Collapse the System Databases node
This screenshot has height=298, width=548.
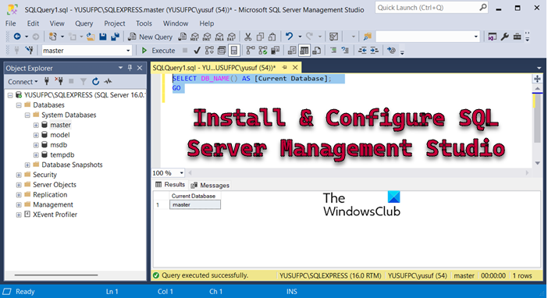pos(27,115)
